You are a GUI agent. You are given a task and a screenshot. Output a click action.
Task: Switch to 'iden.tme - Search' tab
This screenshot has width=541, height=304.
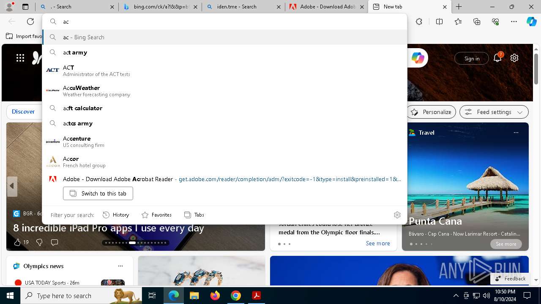click(243, 7)
